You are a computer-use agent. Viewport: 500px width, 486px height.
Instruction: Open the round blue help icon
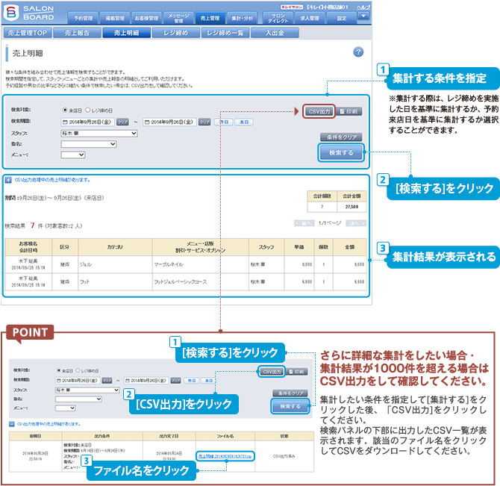pos(358,52)
